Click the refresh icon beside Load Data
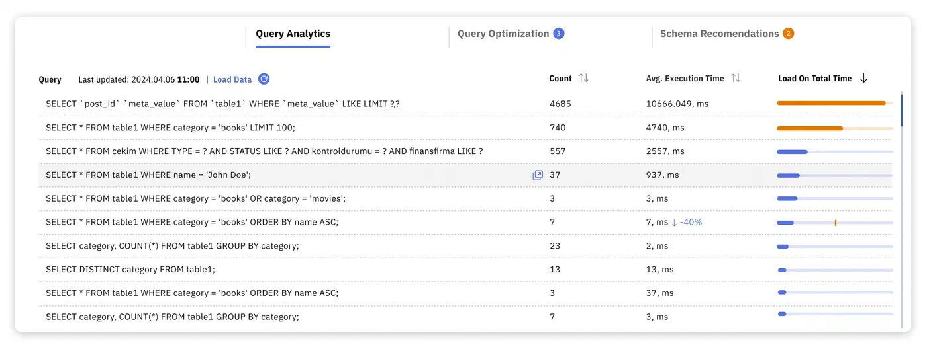This screenshot has height=349, width=927. (264, 79)
